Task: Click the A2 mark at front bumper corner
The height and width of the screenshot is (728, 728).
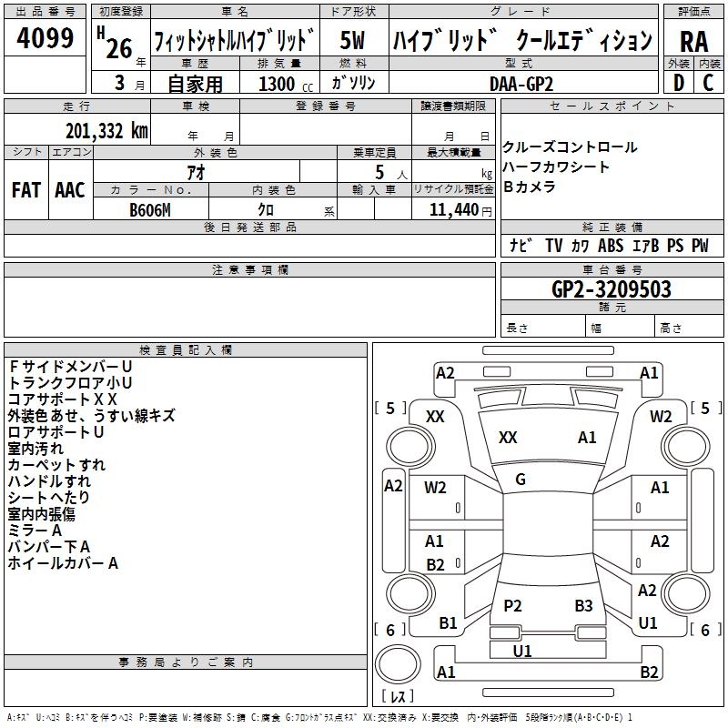Action: coord(445,373)
